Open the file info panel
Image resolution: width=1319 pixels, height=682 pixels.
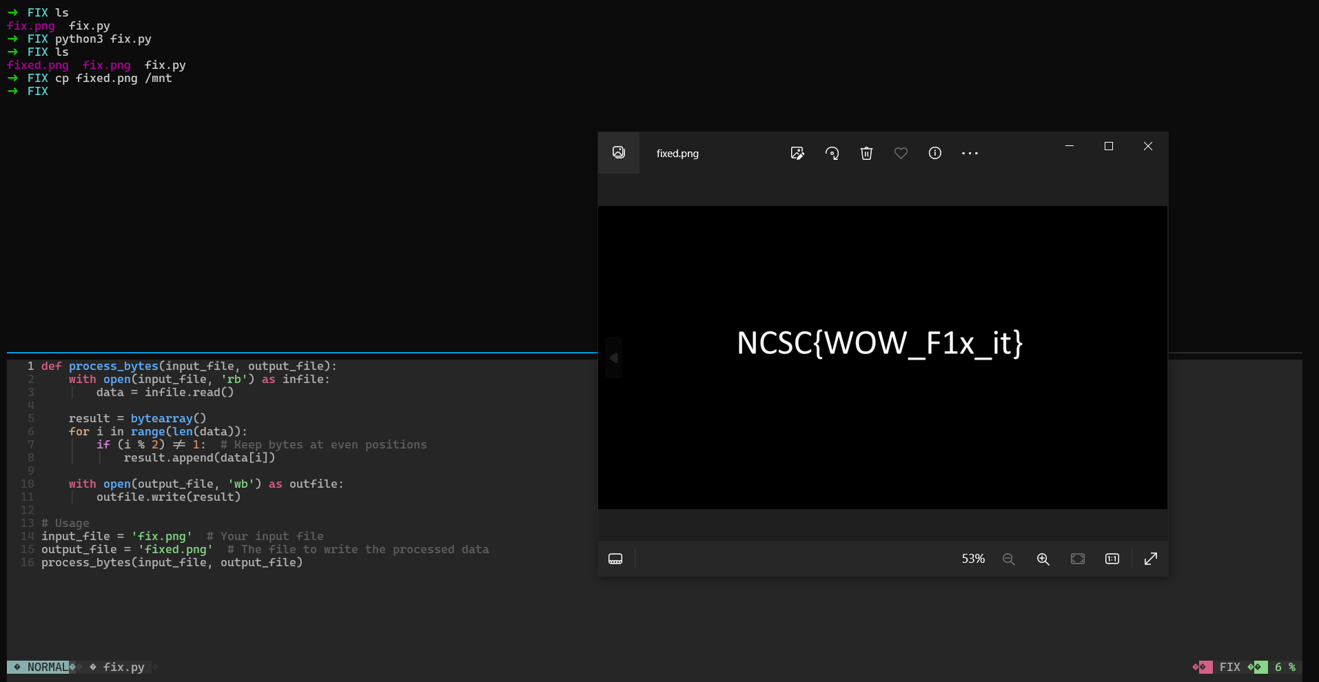(935, 153)
